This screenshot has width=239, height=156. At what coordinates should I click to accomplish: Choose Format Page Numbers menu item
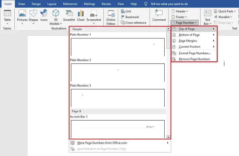(194, 53)
